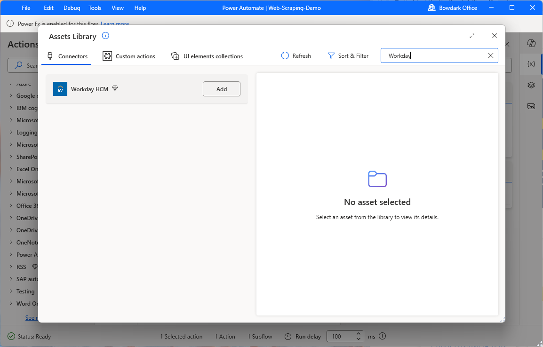Open the Help menu
Screen dimensions: 543x347
pos(140,8)
